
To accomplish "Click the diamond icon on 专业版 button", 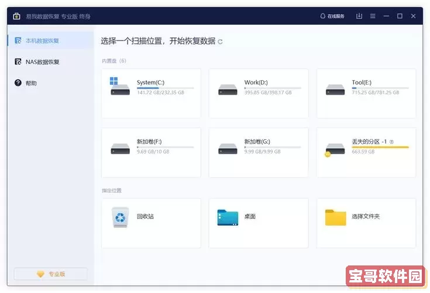I will coord(40,274).
